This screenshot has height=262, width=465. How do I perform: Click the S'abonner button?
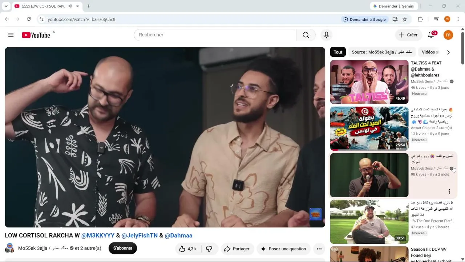point(123,248)
